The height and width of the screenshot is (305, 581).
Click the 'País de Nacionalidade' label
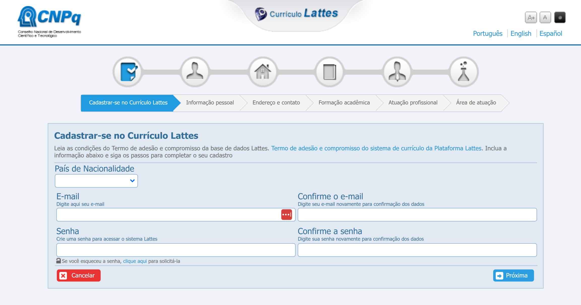[x=94, y=169]
